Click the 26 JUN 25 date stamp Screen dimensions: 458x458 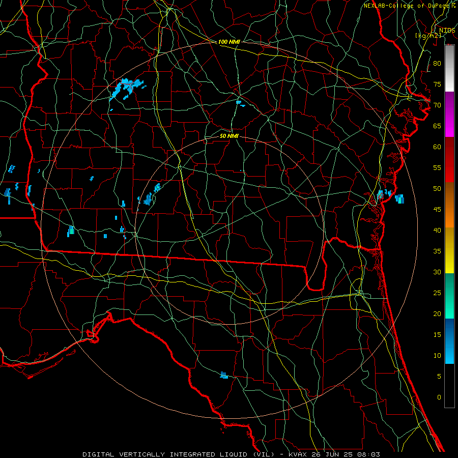[332, 454]
